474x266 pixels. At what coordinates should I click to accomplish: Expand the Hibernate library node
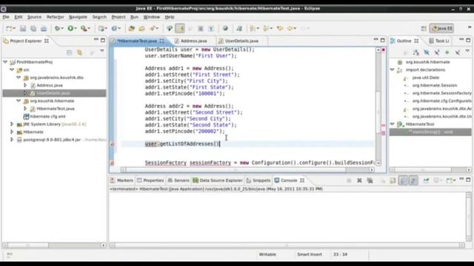pos(12,132)
